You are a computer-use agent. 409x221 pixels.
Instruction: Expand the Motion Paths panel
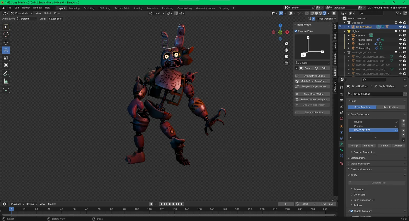(358, 158)
